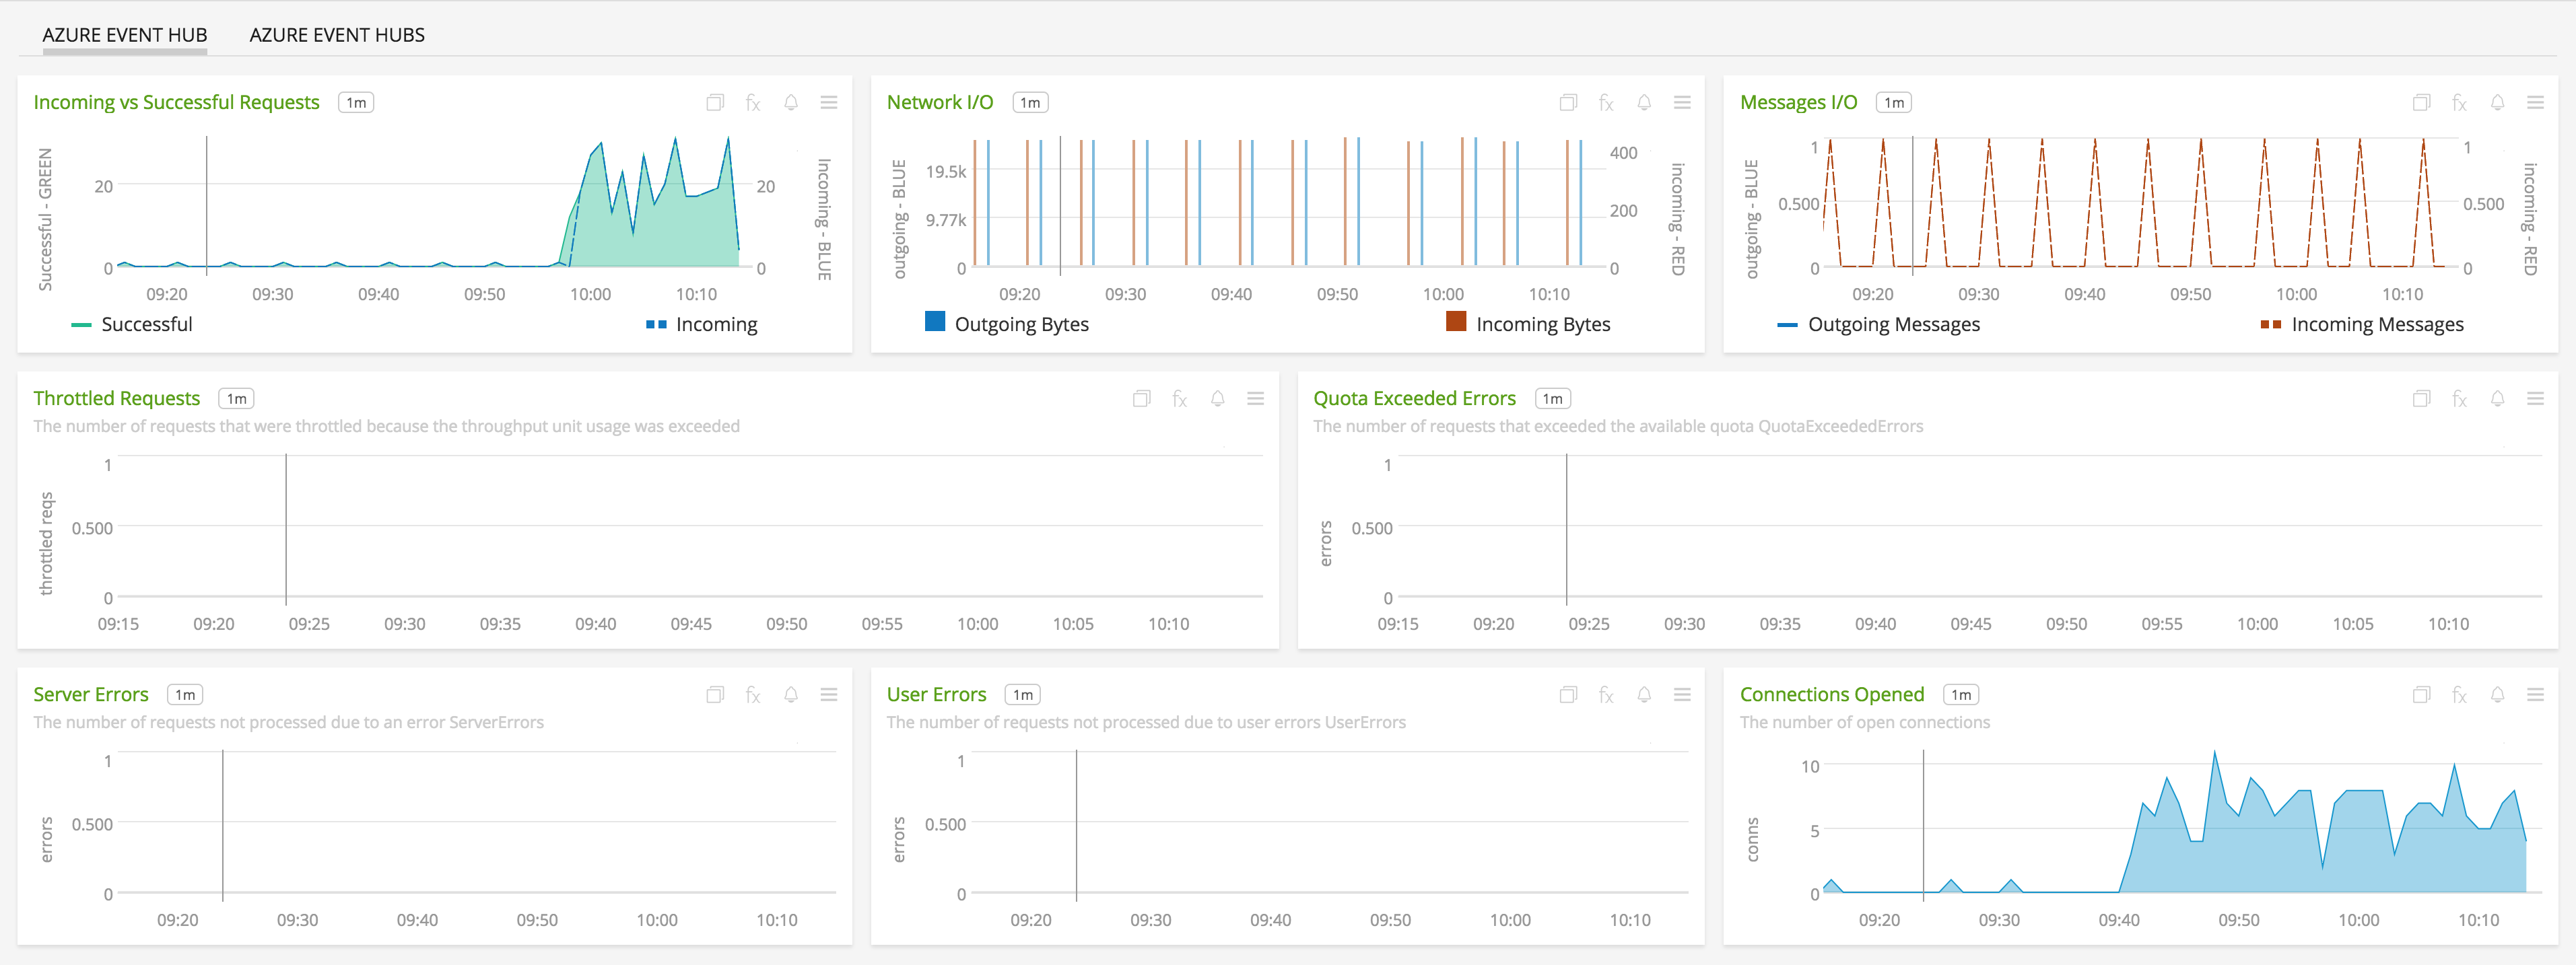Click alert bell on Messages I/O chart
The width and height of the screenshot is (2576, 965).
(x=2497, y=103)
